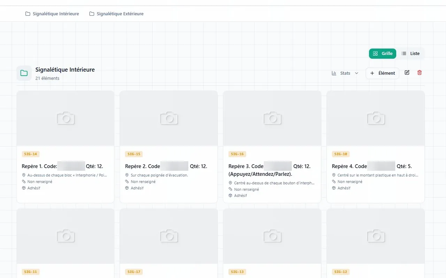Click the material cube icon on Repère 4 card
Image resolution: width=446 pixels, height=278 pixels.
pyautogui.click(x=334, y=188)
